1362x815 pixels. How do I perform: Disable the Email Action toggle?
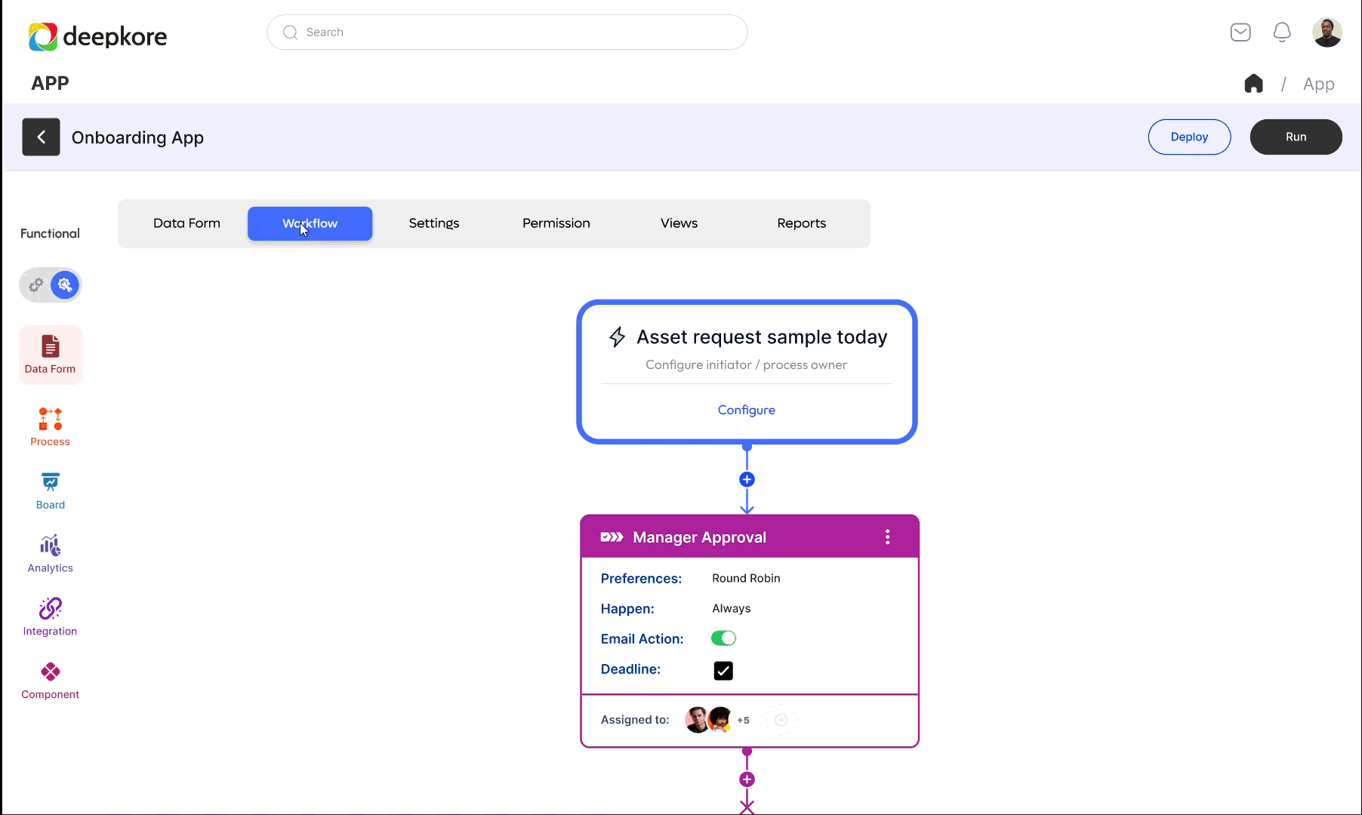pyautogui.click(x=723, y=638)
